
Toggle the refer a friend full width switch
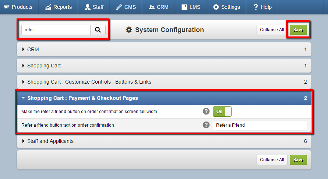pyautogui.click(x=222, y=111)
